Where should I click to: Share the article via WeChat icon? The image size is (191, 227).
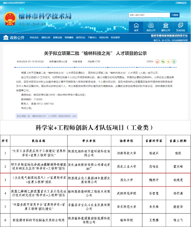[163, 61]
